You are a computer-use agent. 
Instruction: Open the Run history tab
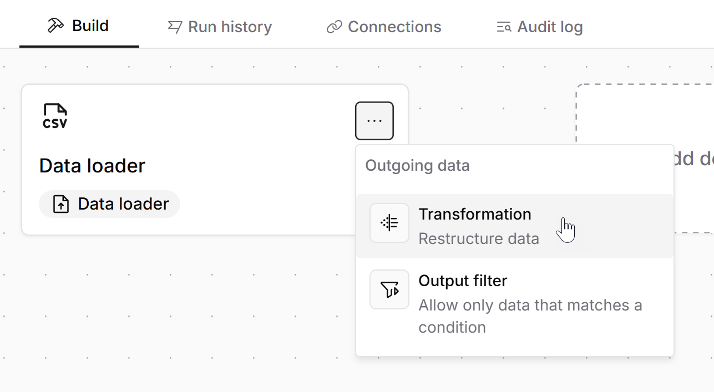point(220,27)
